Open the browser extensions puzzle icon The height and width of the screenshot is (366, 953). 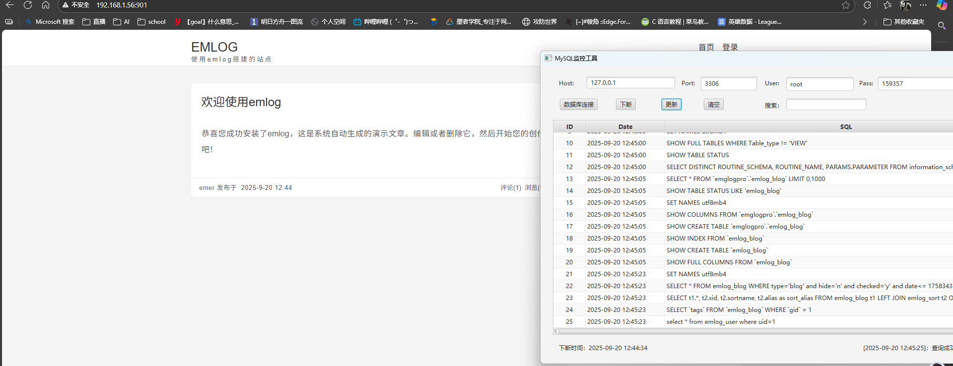pos(867,5)
